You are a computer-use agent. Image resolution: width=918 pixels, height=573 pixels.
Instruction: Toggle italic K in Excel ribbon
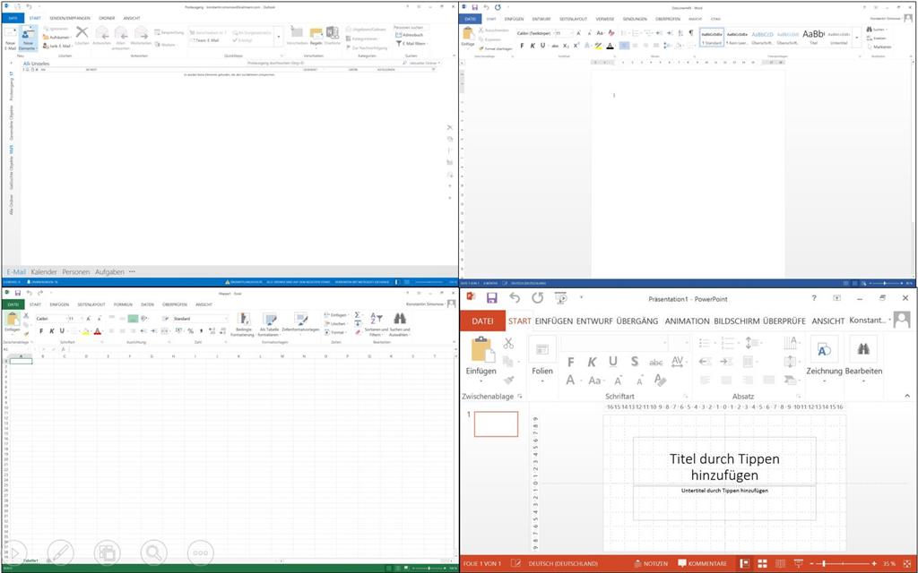pyautogui.click(x=51, y=331)
